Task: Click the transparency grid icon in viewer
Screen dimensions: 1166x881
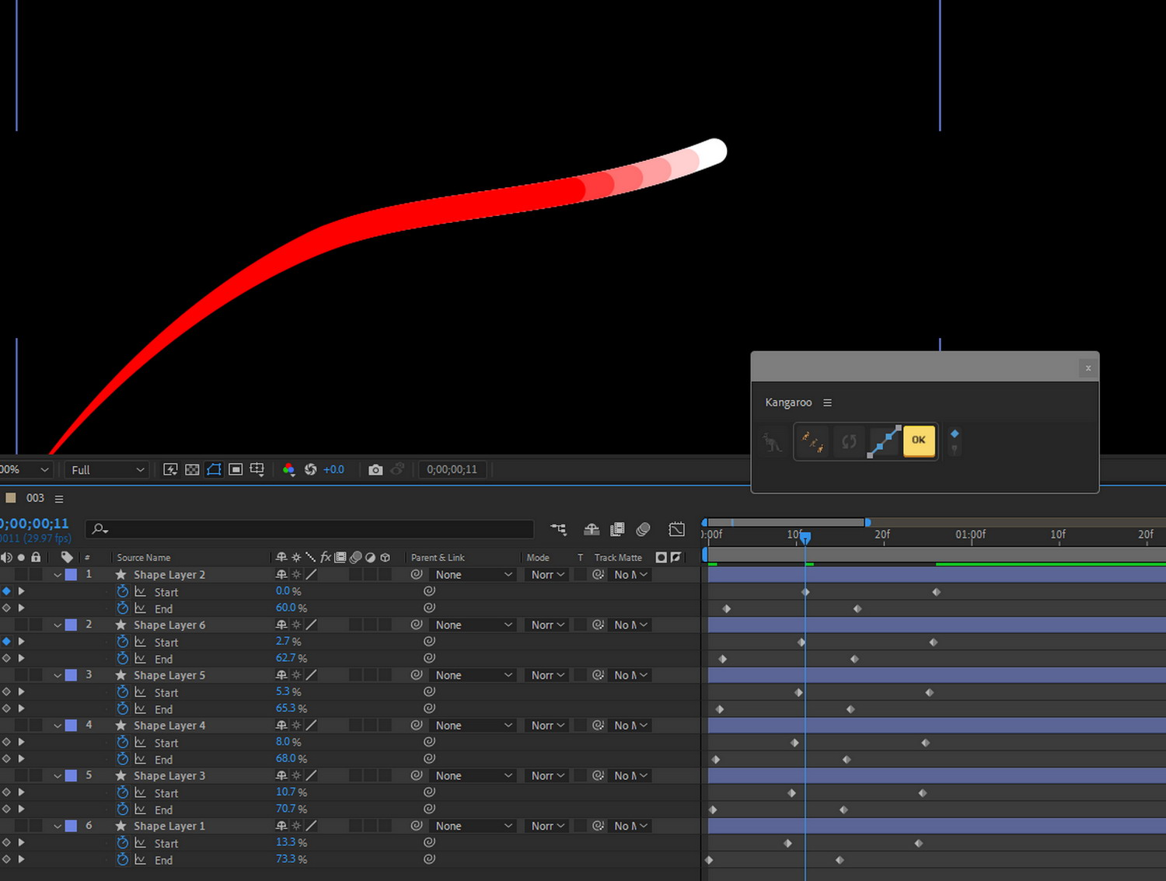Action: click(192, 469)
